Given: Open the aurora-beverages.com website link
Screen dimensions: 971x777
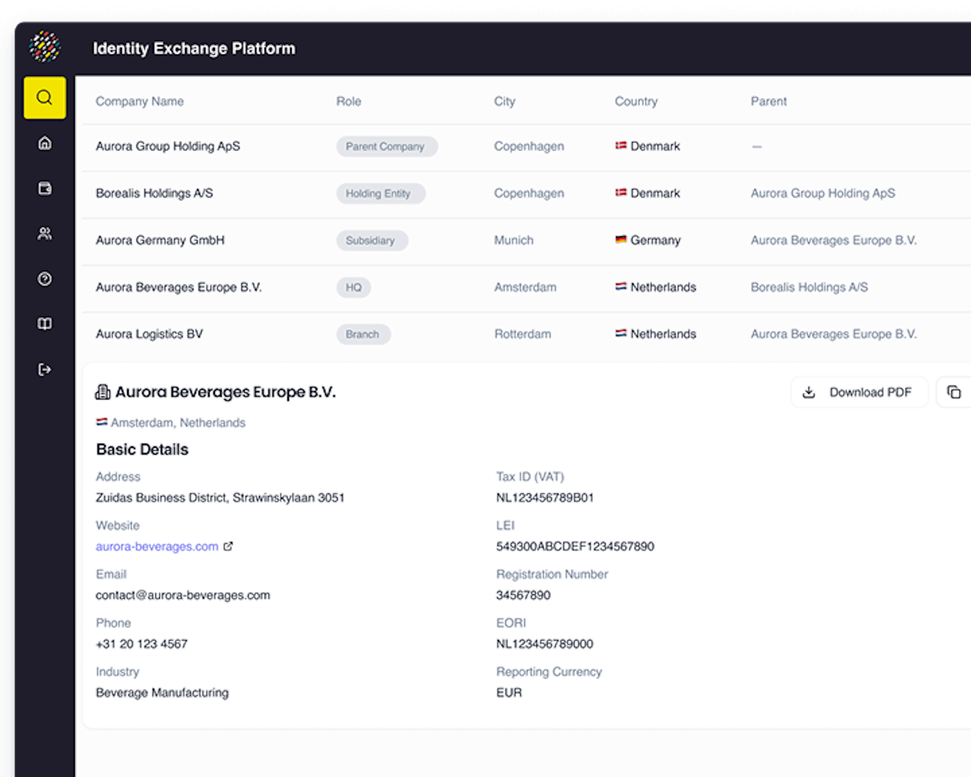Looking at the screenshot, I should coord(157,546).
